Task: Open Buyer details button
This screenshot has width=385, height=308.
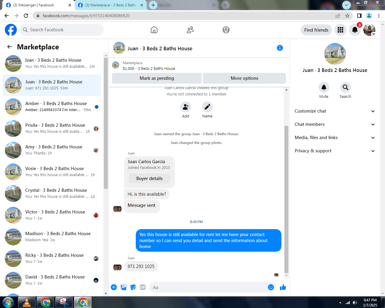Action: click(149, 179)
